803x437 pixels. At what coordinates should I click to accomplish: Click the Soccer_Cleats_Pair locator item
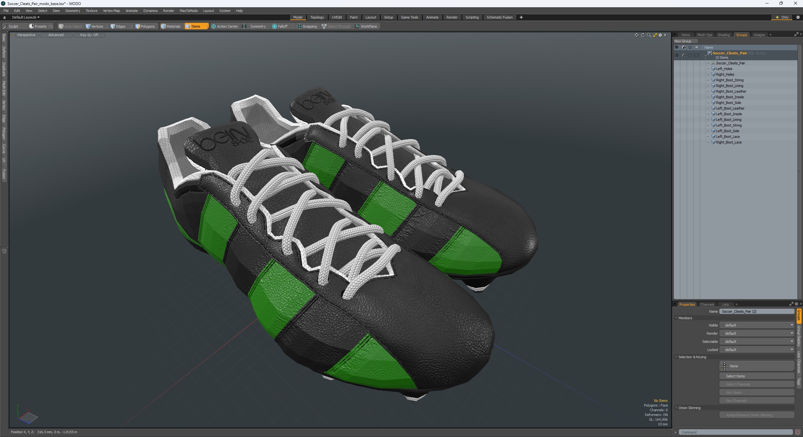[x=730, y=63]
